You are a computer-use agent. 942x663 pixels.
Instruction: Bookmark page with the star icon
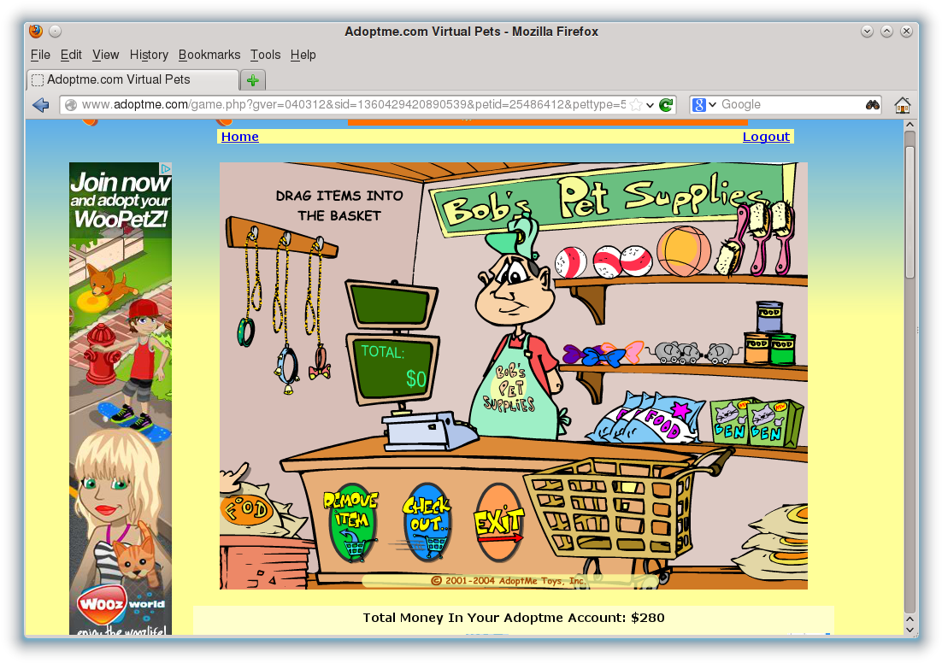636,105
